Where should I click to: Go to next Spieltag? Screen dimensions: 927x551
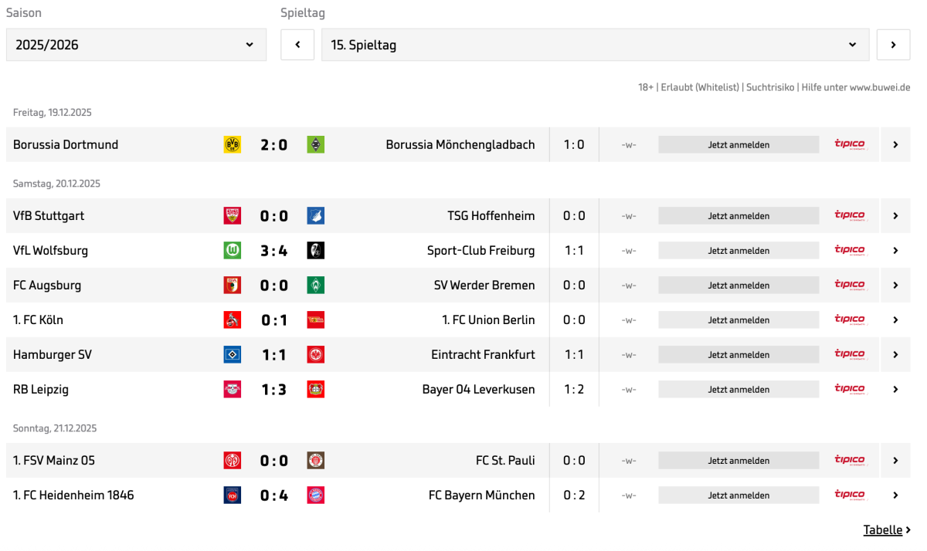(893, 45)
